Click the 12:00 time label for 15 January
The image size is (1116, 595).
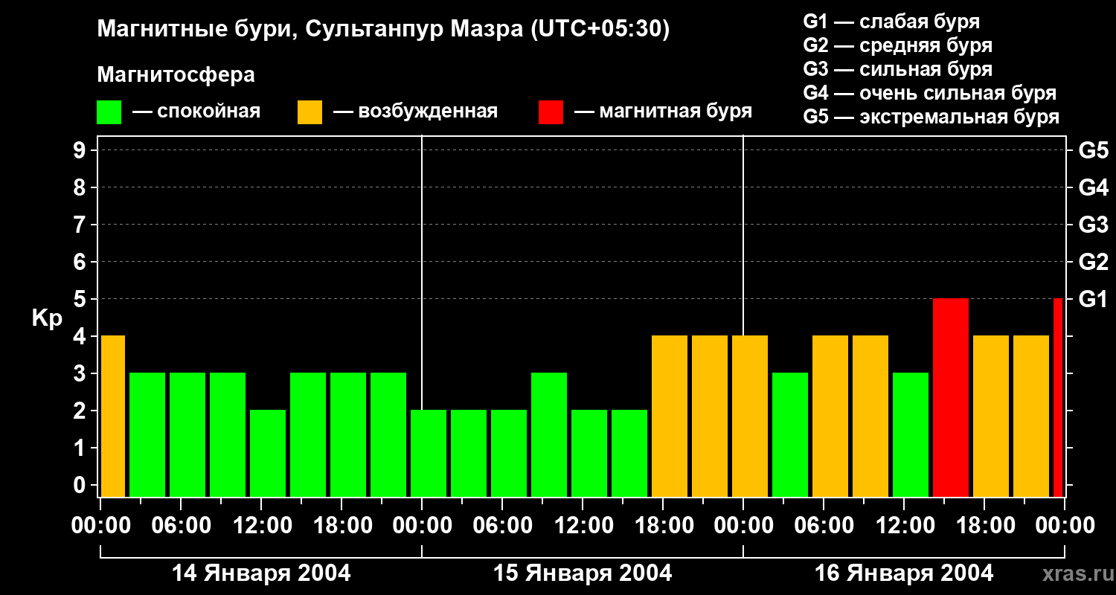pyautogui.click(x=584, y=525)
